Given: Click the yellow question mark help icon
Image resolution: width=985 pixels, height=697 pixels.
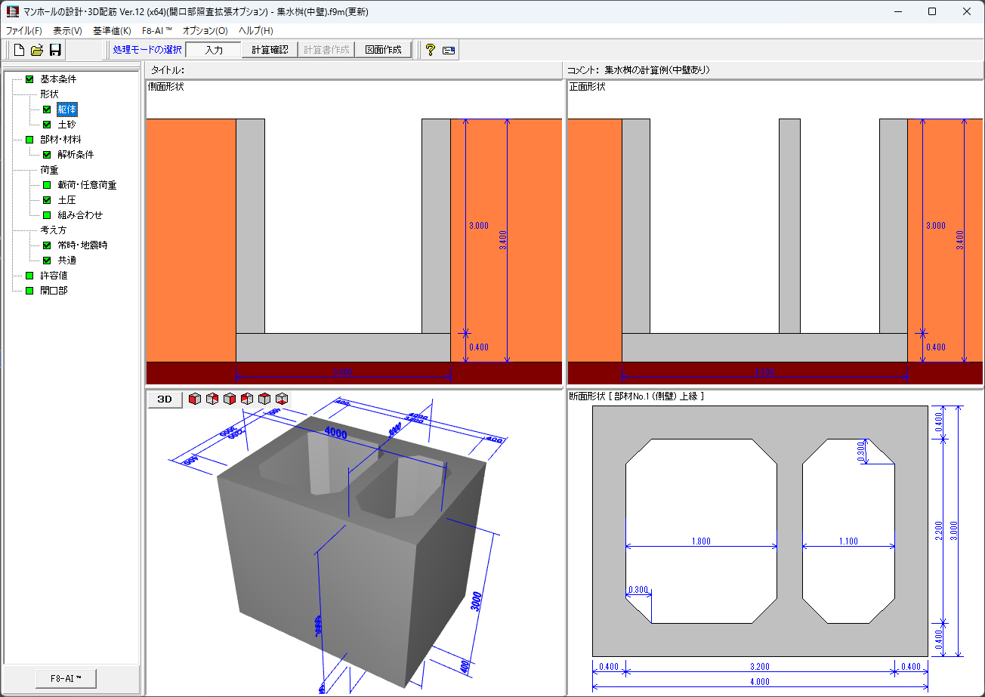Looking at the screenshot, I should click(430, 51).
